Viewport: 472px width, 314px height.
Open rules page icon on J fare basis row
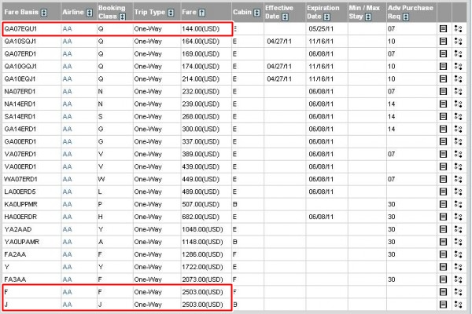coord(444,305)
